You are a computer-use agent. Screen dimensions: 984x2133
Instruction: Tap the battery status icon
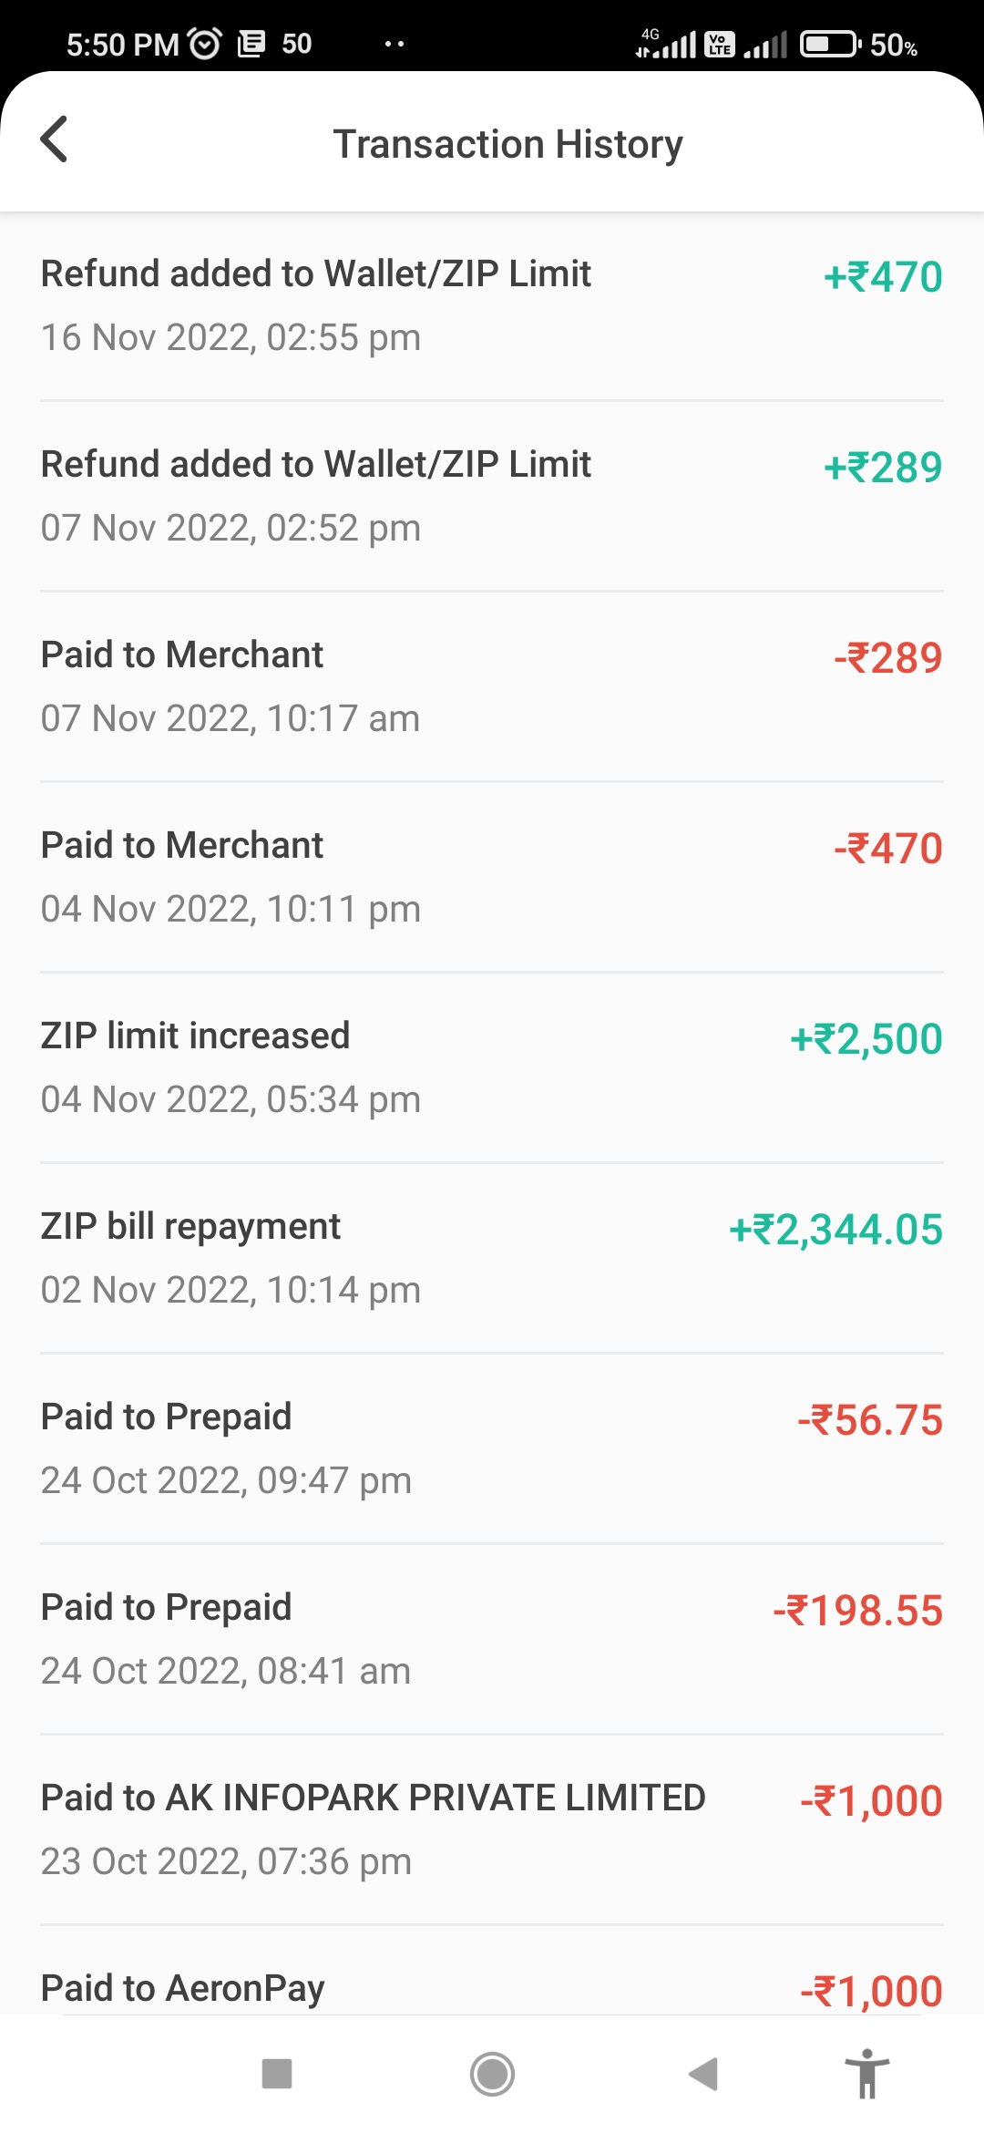point(829,44)
